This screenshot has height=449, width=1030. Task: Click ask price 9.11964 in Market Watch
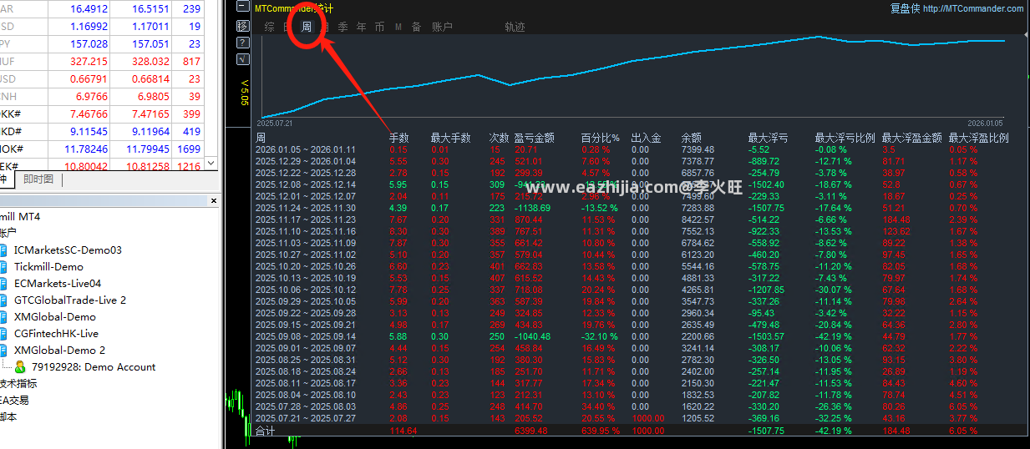(x=150, y=131)
